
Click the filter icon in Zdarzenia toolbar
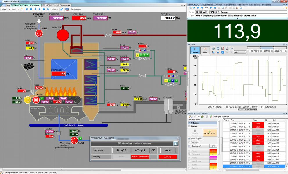tap(195, 117)
